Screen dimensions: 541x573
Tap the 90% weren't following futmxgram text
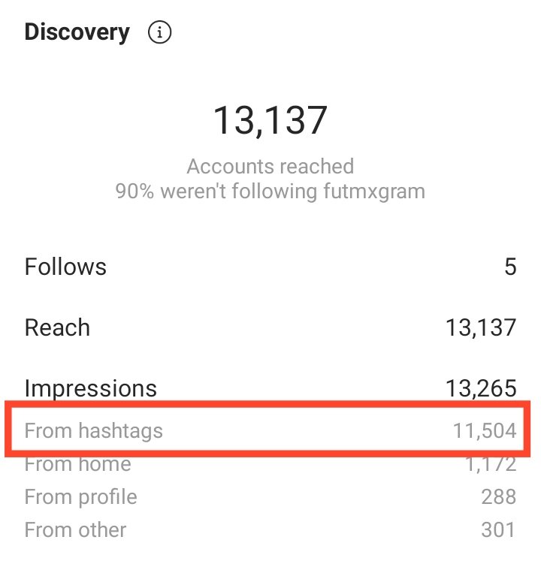point(270,192)
